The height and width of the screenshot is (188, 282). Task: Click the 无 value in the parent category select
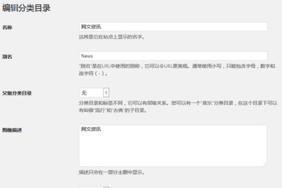click(84, 93)
